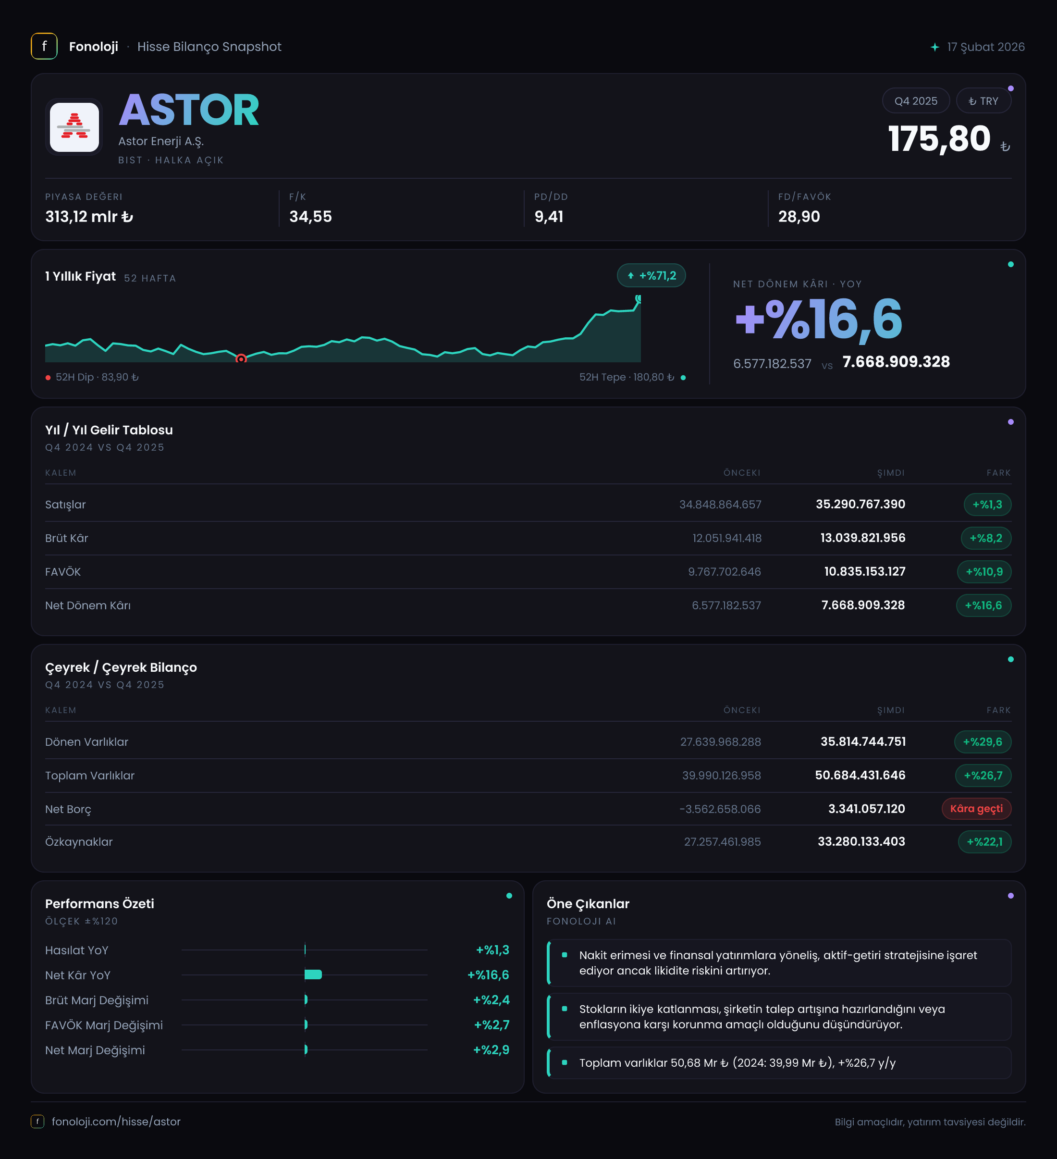Click the Fonoloji logo icon in header
This screenshot has width=1057, height=1159.
[44, 47]
